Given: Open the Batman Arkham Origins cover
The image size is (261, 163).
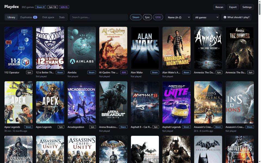Looking at the screenshot, I should point(208,149).
